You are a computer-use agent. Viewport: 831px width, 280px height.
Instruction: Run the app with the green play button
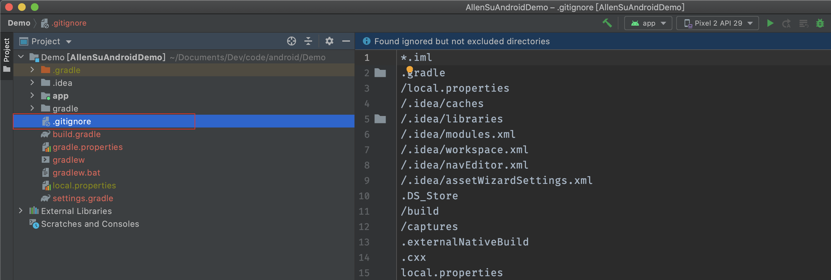pyautogui.click(x=770, y=23)
